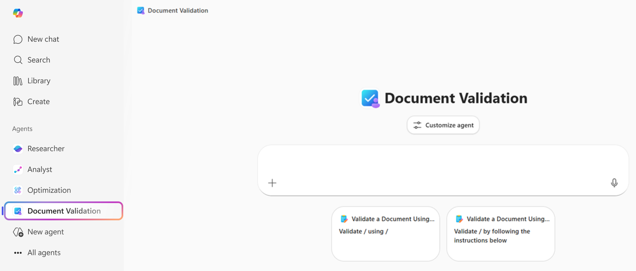Image resolution: width=636 pixels, height=271 pixels.
Task: Click icon on 'by following the instructions' card
Action: tap(459, 219)
